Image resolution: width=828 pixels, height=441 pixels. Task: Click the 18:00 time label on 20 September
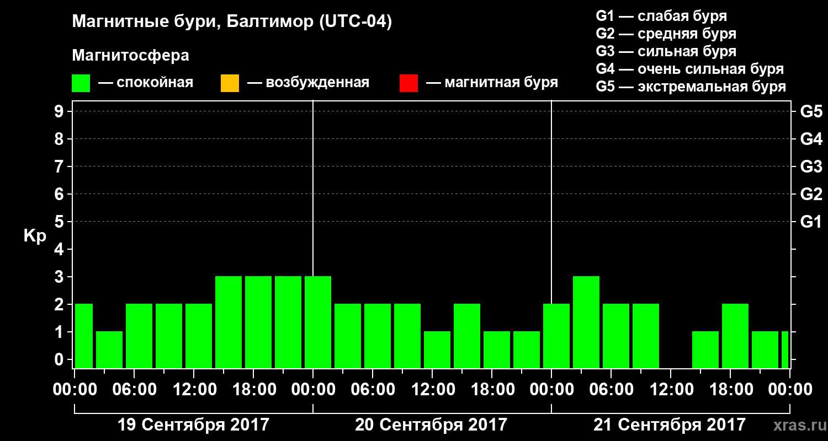[492, 389]
